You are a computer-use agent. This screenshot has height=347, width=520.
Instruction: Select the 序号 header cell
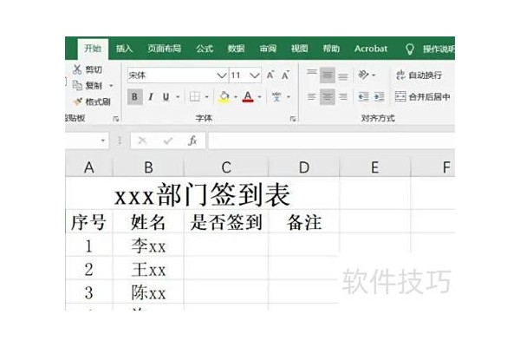(x=89, y=222)
